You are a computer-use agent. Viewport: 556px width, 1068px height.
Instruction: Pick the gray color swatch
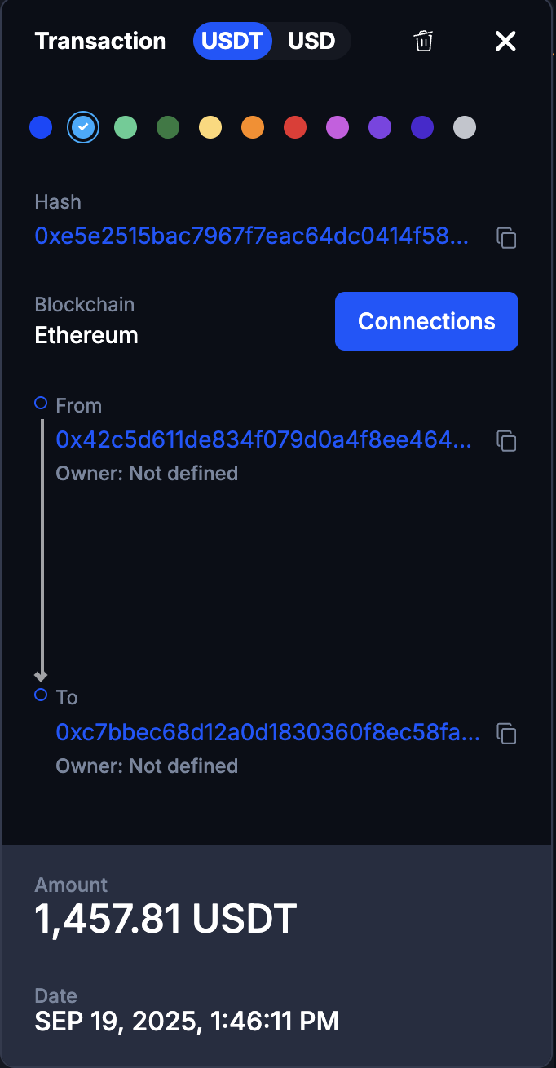point(465,127)
